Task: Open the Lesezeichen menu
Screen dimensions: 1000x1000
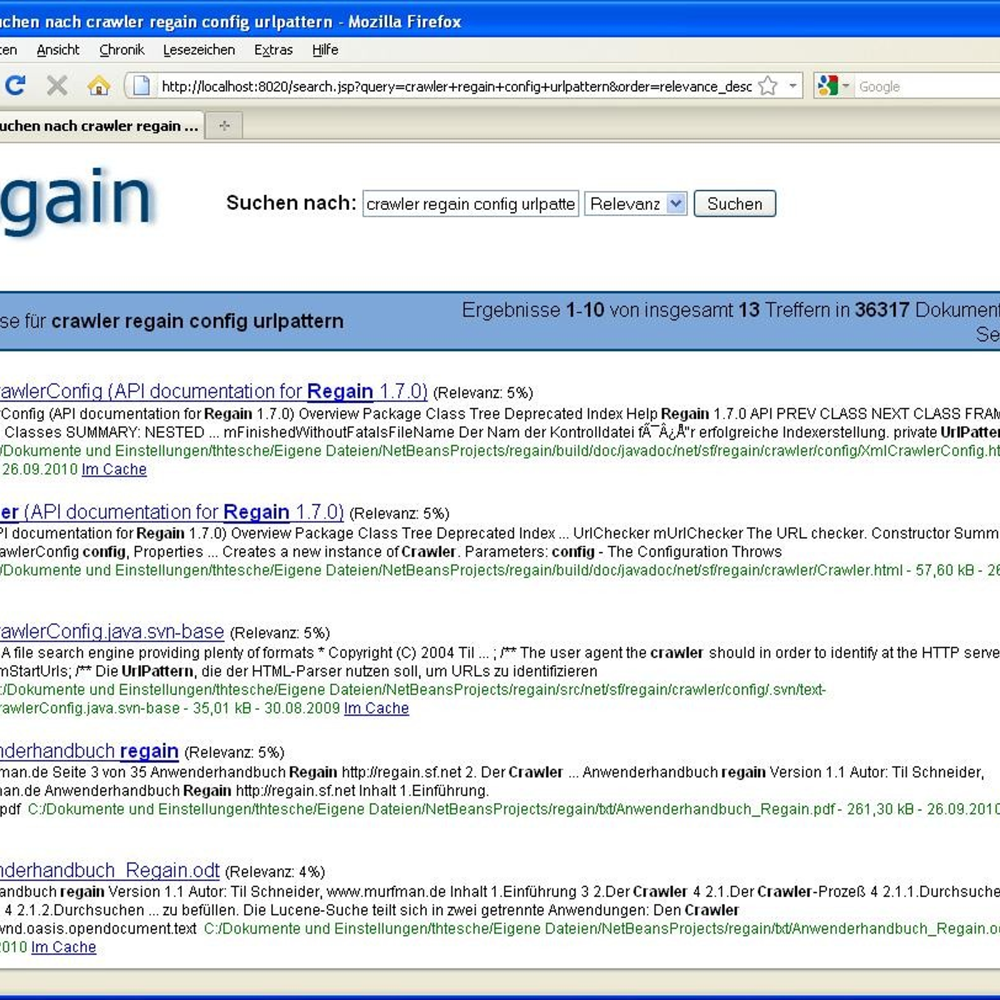Action: (199, 50)
